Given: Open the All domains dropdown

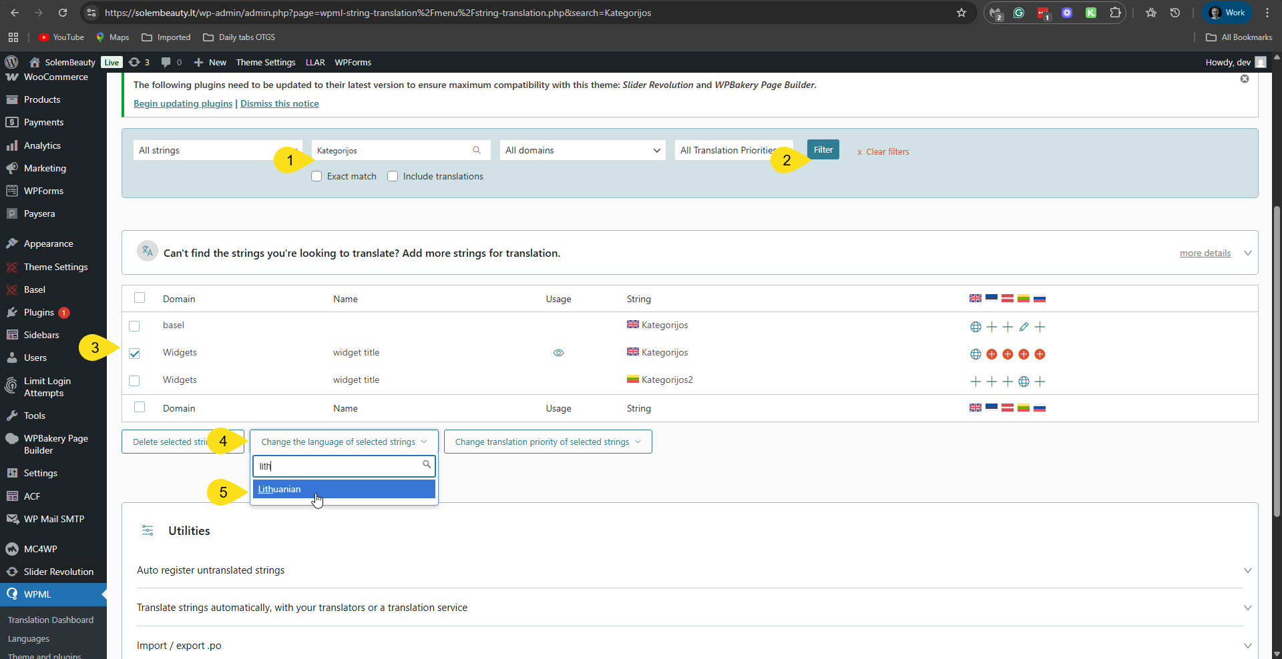Looking at the screenshot, I should 583,150.
